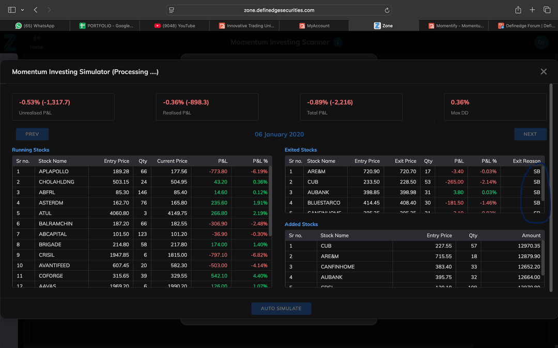Viewport: 558px width, 348px height.
Task: Switch to the MyAccount tab
Action: [314, 26]
